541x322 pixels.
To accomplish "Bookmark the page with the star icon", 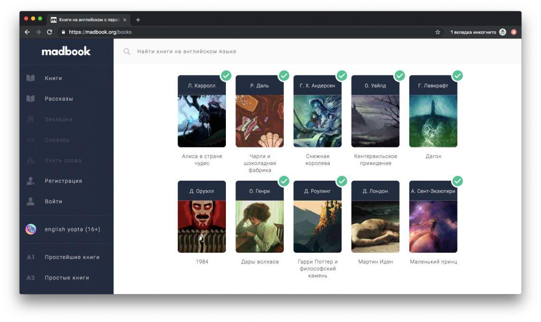I will pos(438,32).
